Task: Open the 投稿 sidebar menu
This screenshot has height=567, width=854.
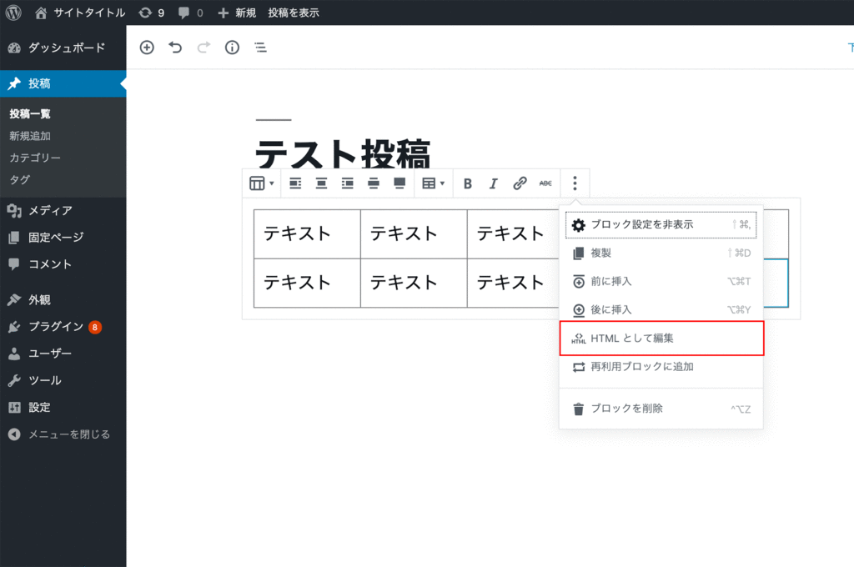Action: (63, 83)
